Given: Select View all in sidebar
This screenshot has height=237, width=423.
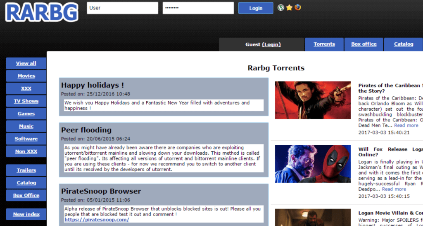Looking at the screenshot, I should [x=26, y=63].
